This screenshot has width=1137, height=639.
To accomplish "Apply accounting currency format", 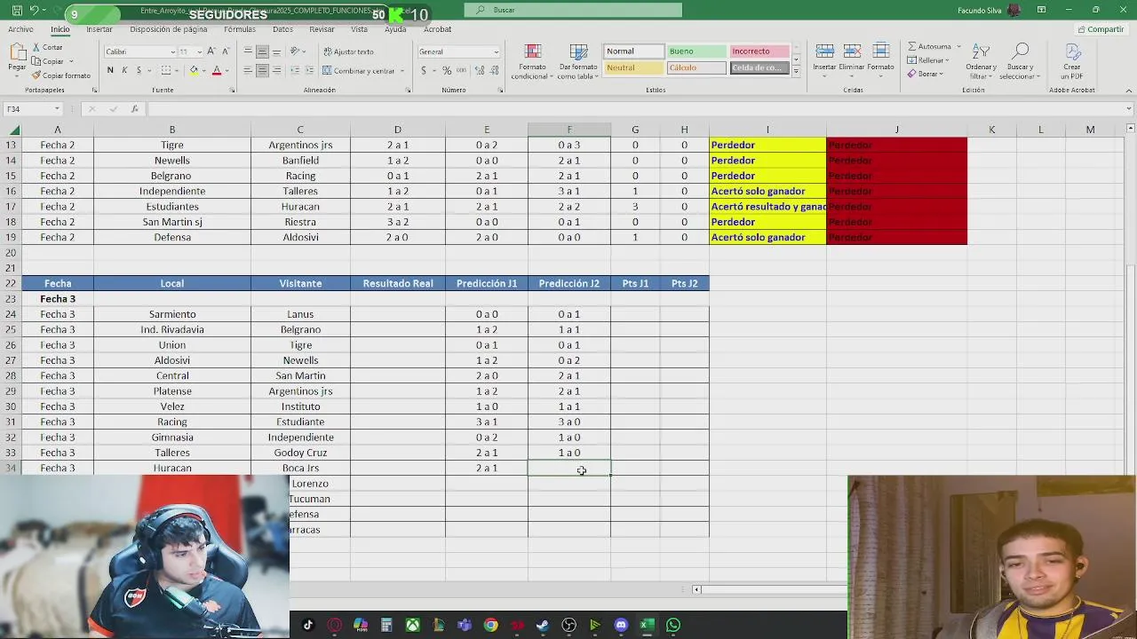I will pyautogui.click(x=424, y=70).
